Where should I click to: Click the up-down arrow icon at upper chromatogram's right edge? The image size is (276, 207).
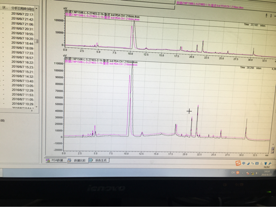tap(271, 16)
